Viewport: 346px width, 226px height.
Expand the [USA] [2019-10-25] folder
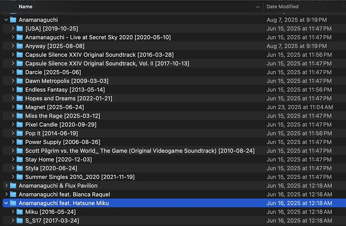(13, 29)
